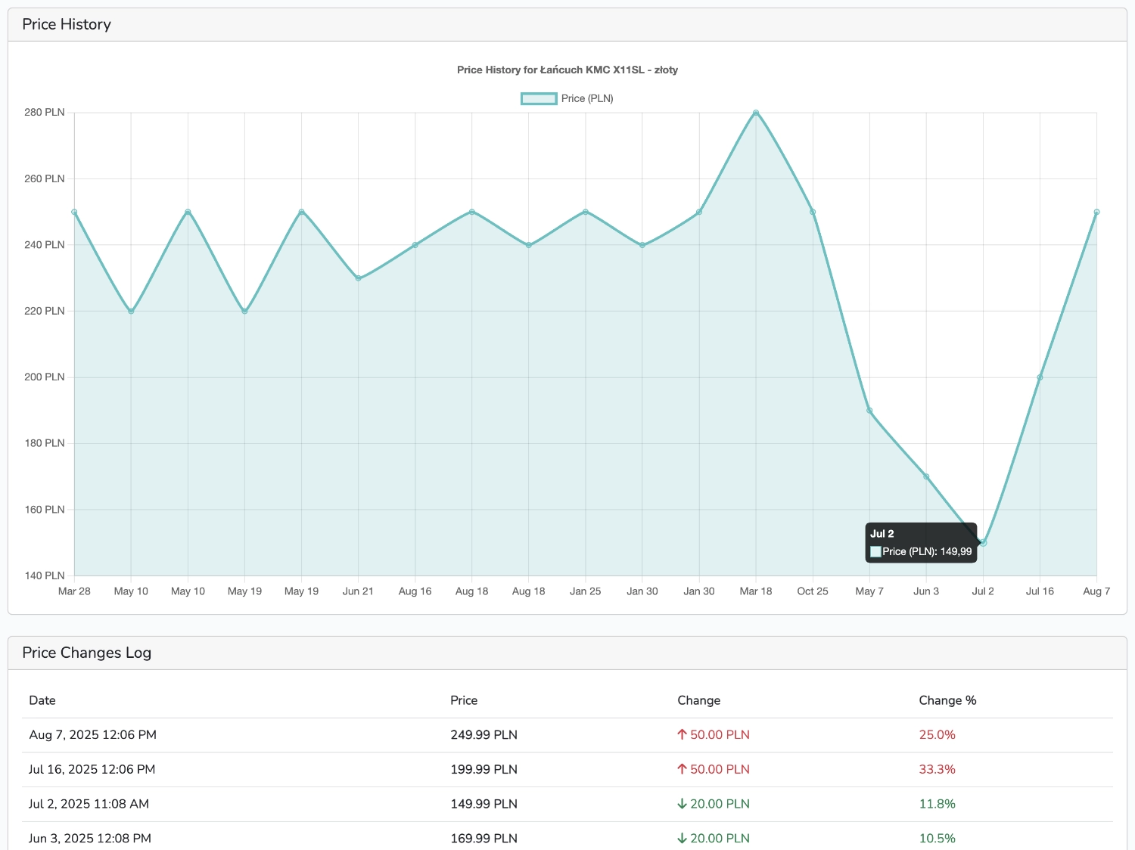
Task: Click the 'Jul 16, 2025 12:06 PM' date cell
Action: [x=92, y=769]
